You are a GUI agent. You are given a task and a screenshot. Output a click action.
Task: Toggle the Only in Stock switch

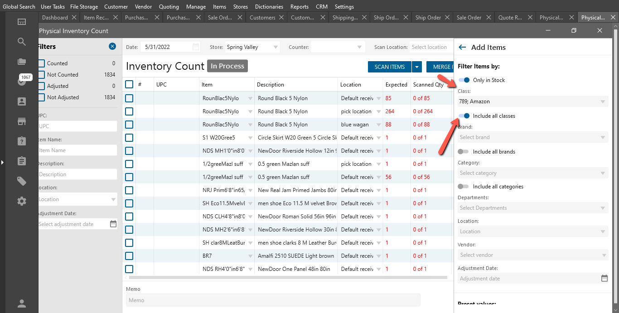click(x=464, y=80)
